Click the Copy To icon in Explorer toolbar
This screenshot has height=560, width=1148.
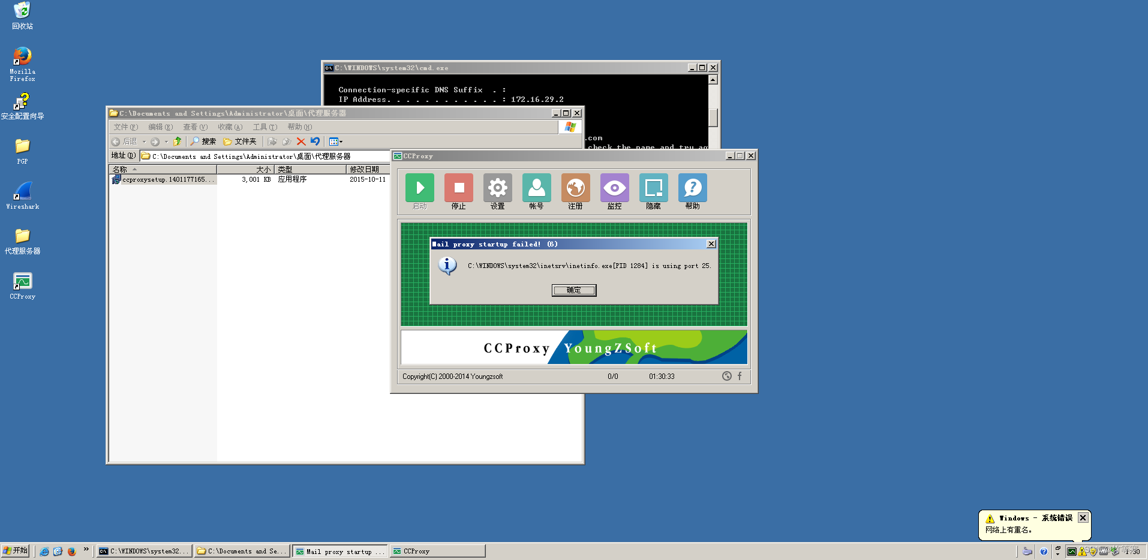[x=287, y=141]
